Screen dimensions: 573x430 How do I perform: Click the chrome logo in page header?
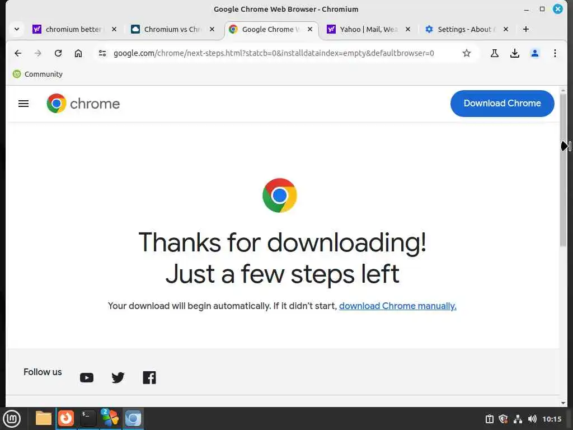[x=83, y=104]
